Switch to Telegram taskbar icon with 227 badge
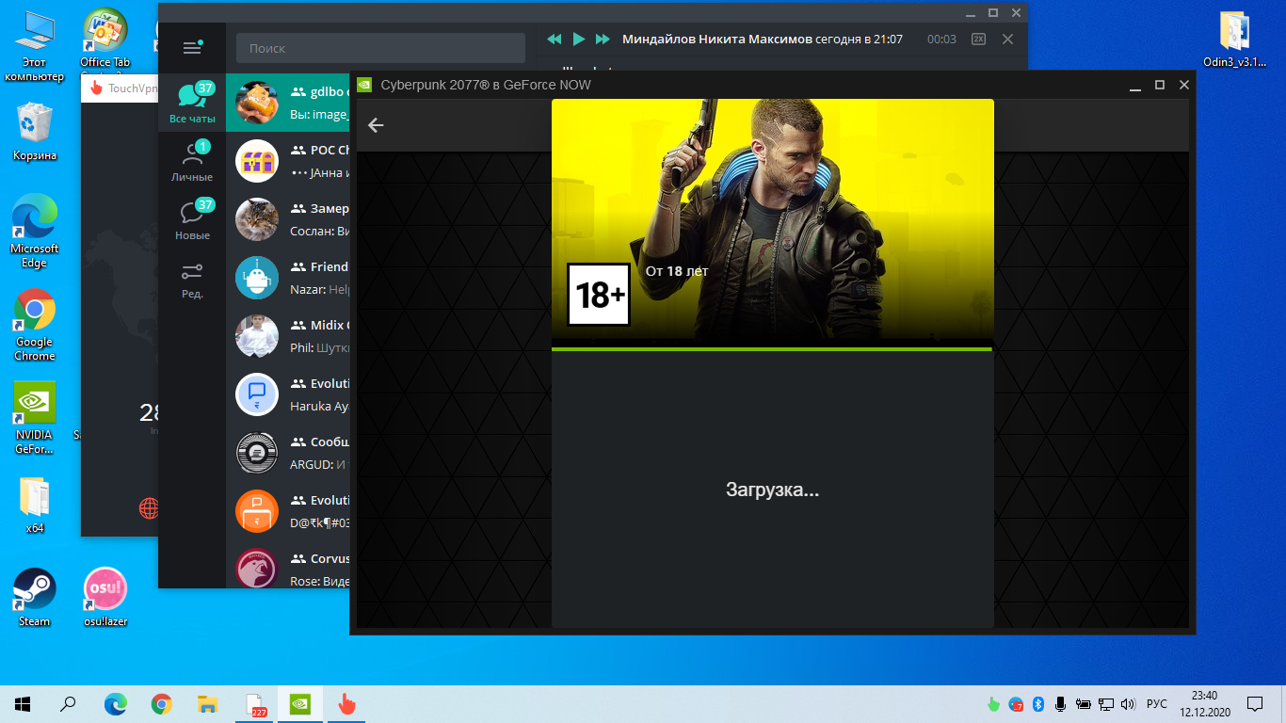The image size is (1286, 723). [254, 704]
